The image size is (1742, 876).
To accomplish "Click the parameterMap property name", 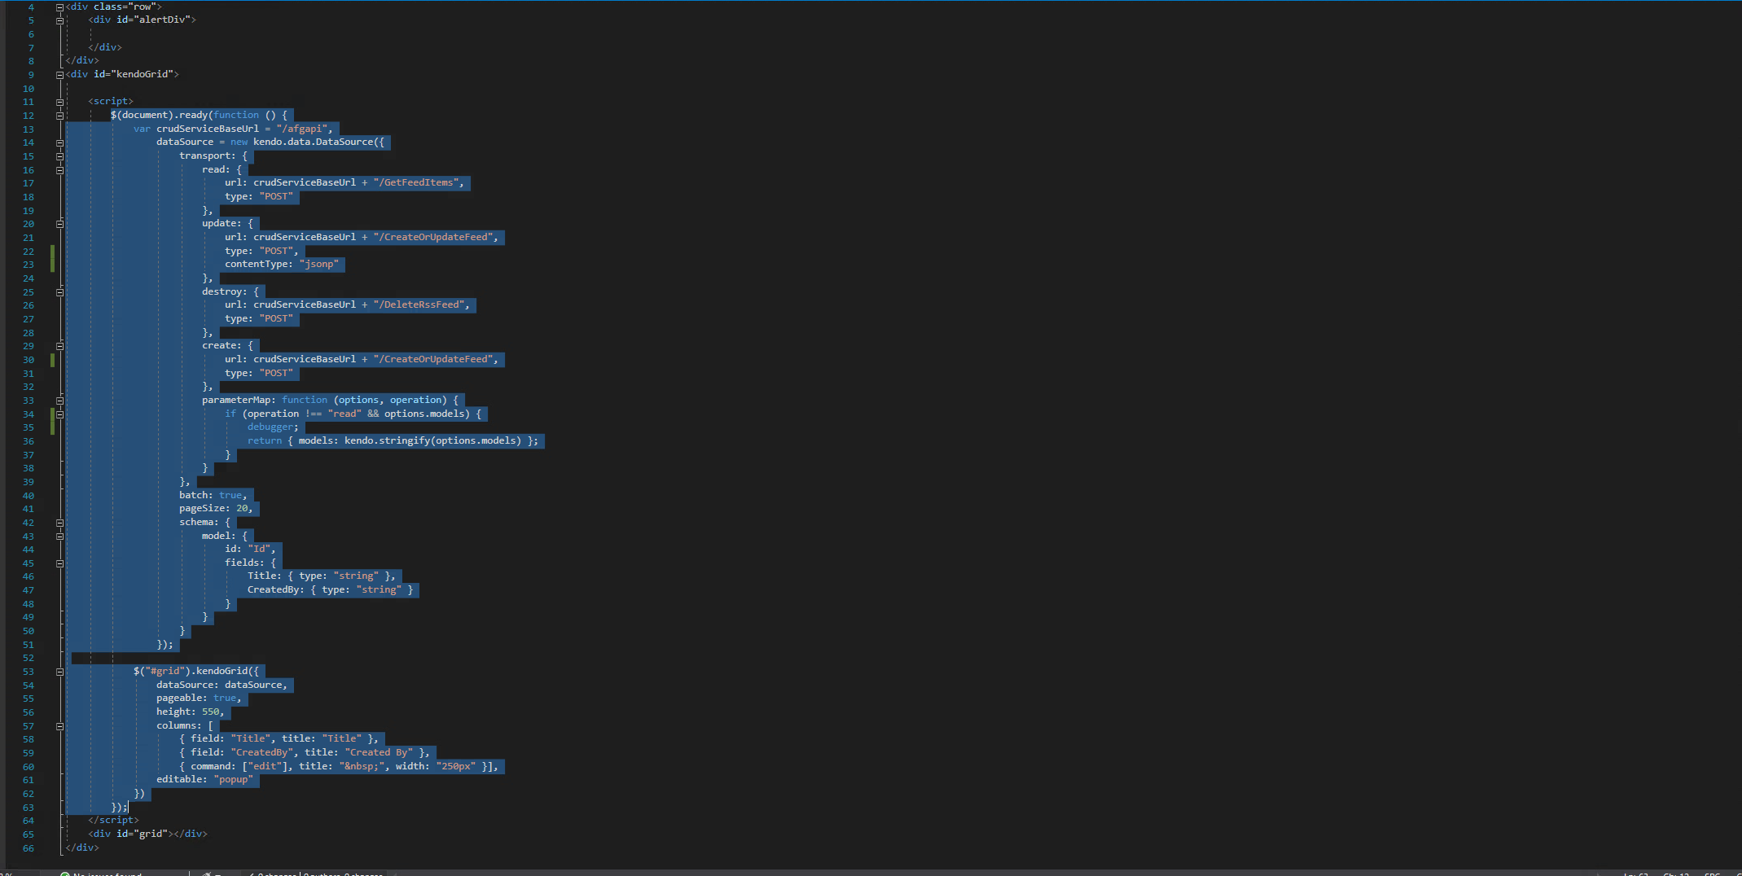I will pyautogui.click(x=239, y=400).
